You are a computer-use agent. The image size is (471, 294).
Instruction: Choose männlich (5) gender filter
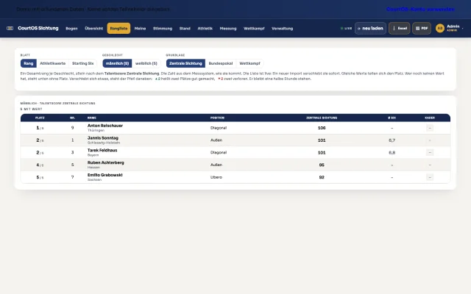point(117,63)
